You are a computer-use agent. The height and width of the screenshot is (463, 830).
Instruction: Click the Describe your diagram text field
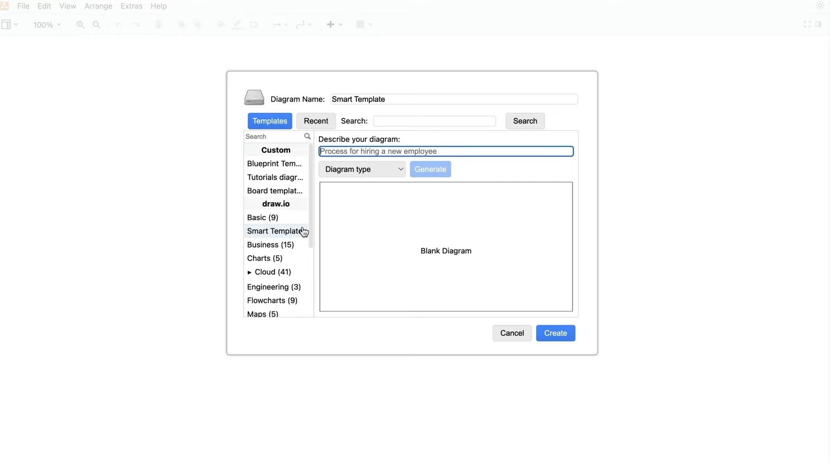[446, 151]
